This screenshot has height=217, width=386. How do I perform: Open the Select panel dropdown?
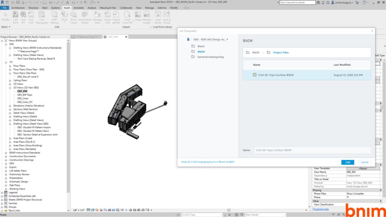point(6,27)
